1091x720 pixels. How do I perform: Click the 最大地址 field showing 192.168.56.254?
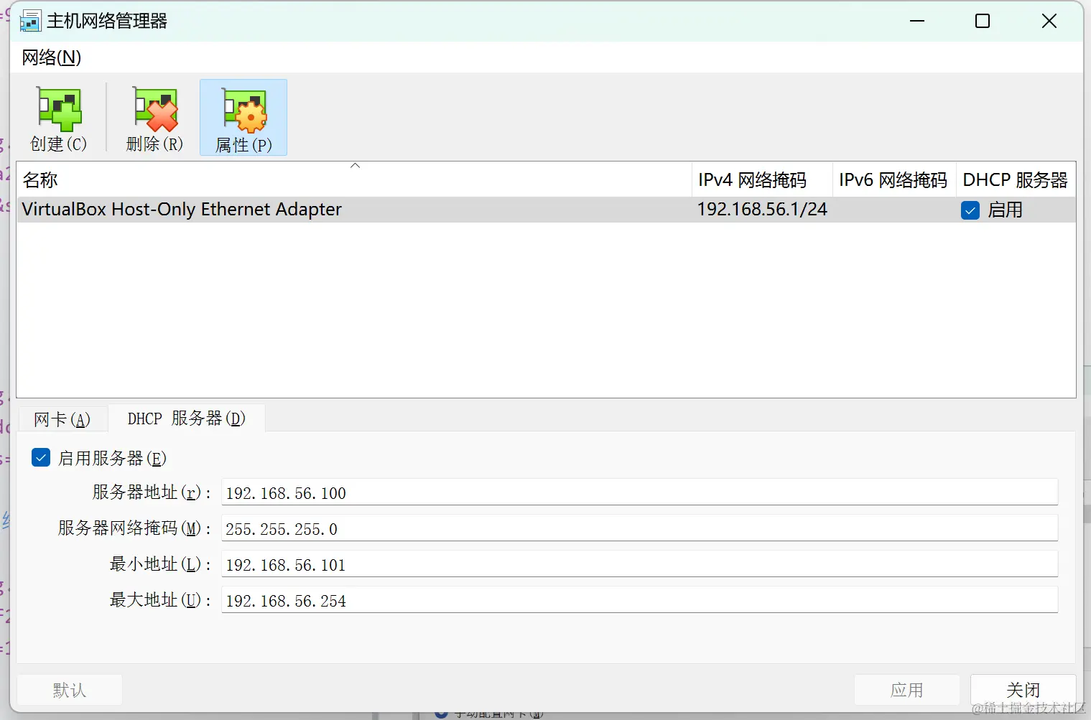pos(639,600)
